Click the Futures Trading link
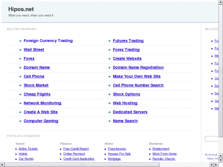The height and width of the screenshot is (167, 223). coord(128,41)
